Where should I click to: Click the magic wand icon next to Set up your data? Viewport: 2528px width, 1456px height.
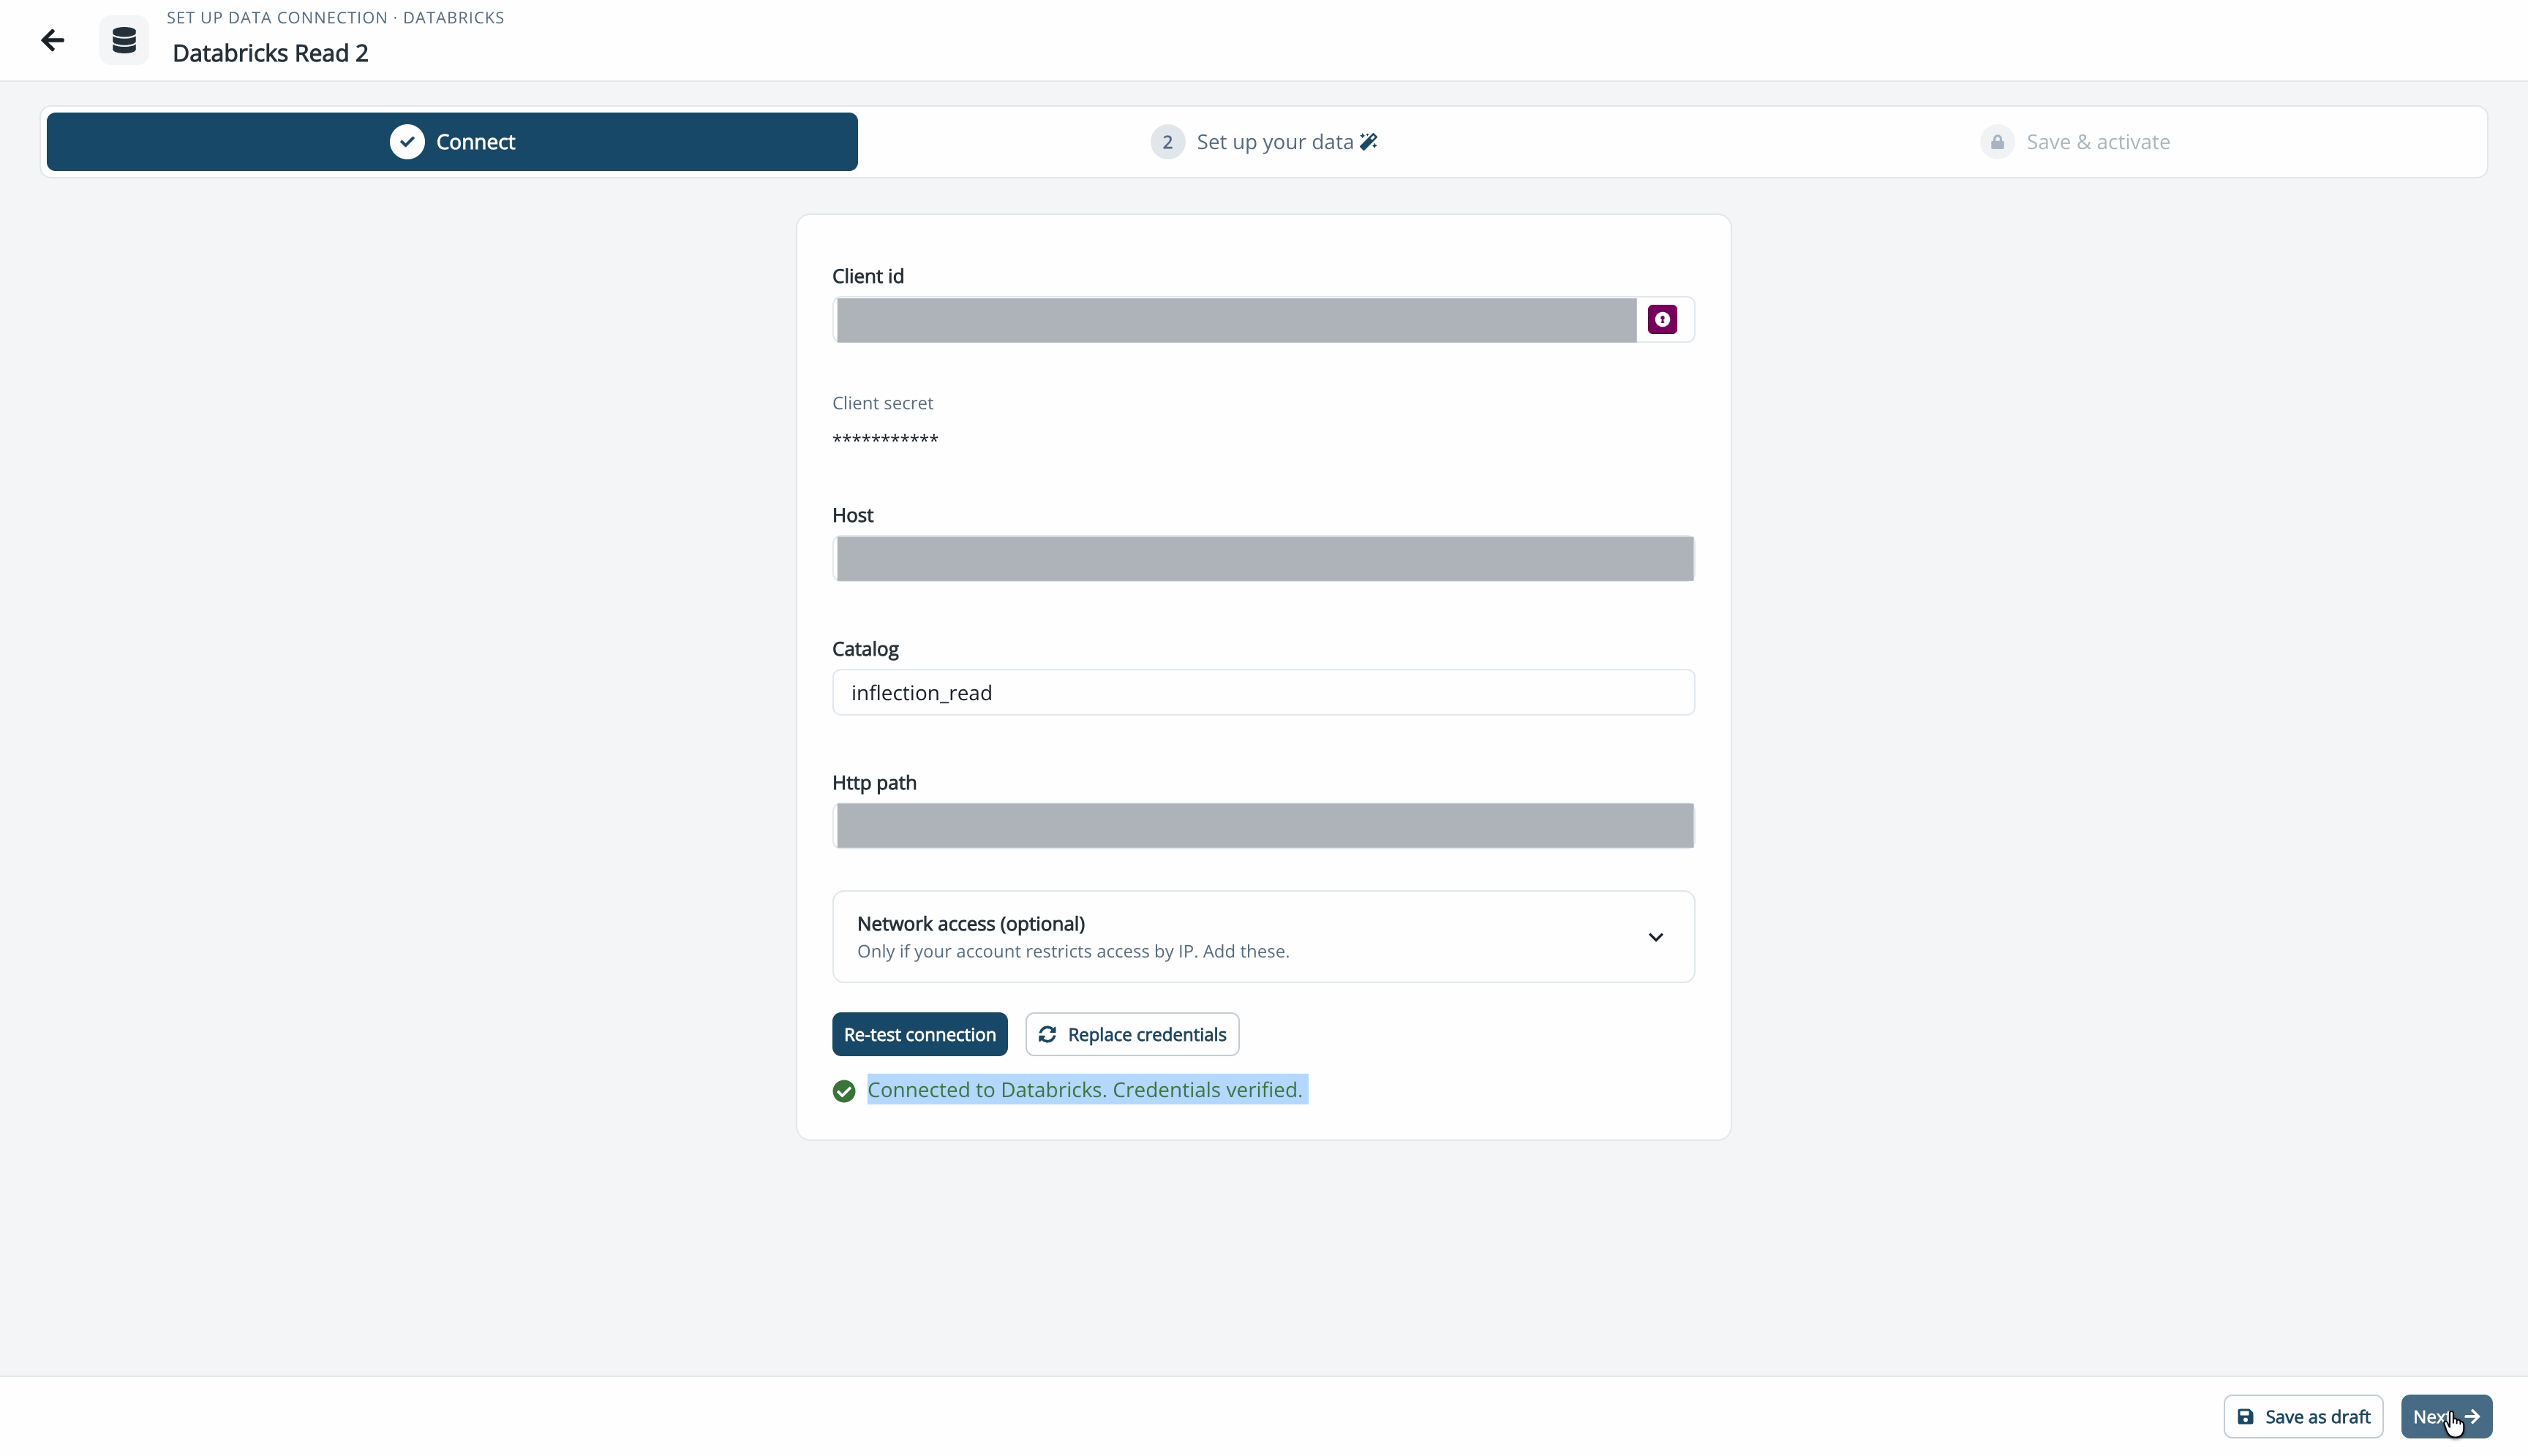[x=1369, y=142]
